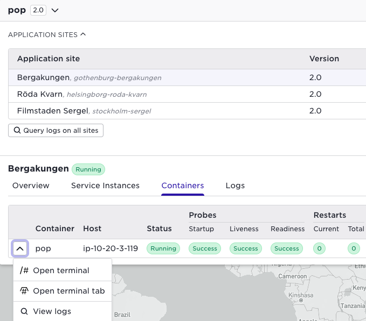Open the pop version dropdown chevron
The image size is (366, 321).
pos(55,10)
